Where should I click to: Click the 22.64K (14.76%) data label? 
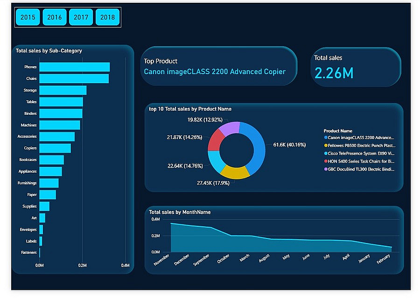[x=185, y=166]
